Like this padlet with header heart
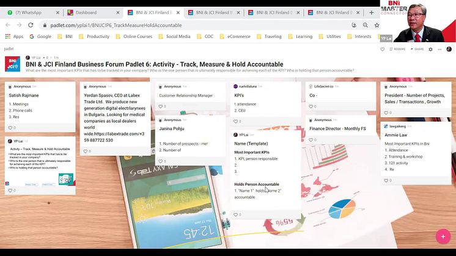 coord(383,49)
